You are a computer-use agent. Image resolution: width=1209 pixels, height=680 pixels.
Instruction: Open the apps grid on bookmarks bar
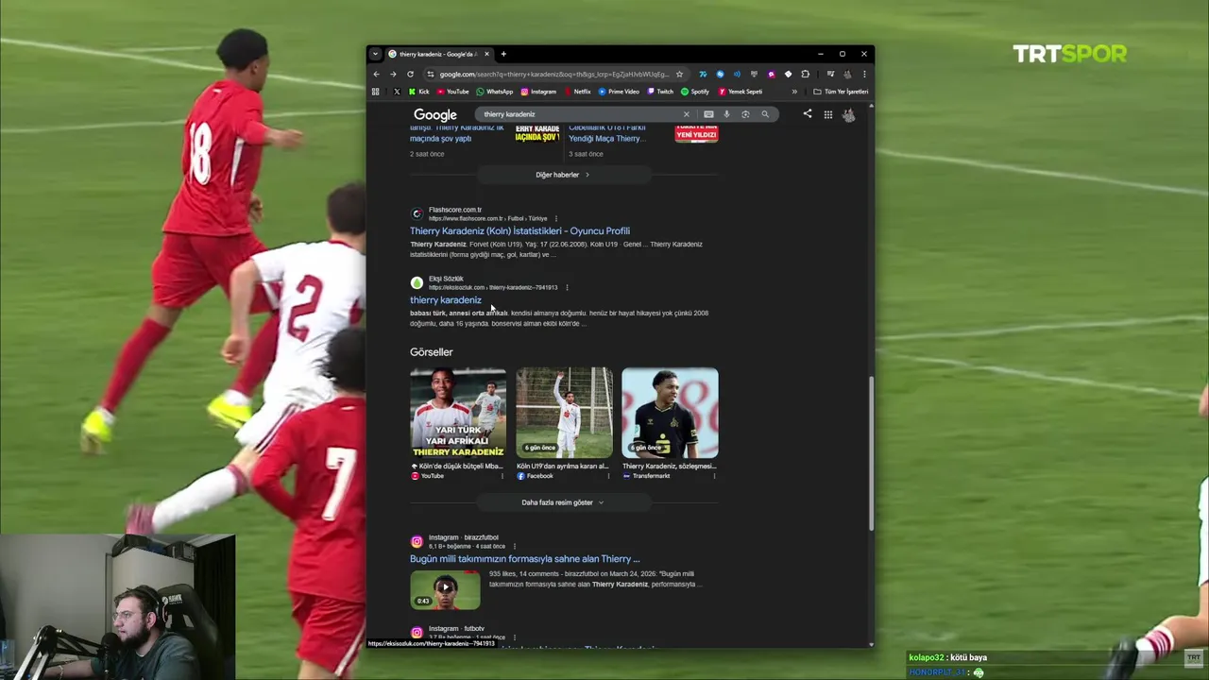tap(376, 92)
